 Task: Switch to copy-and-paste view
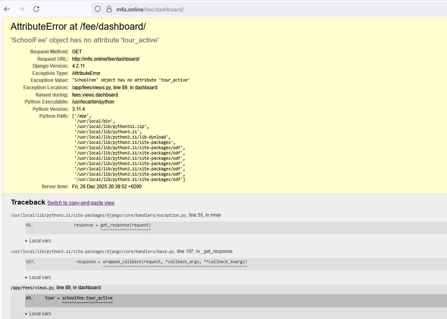coord(81,203)
